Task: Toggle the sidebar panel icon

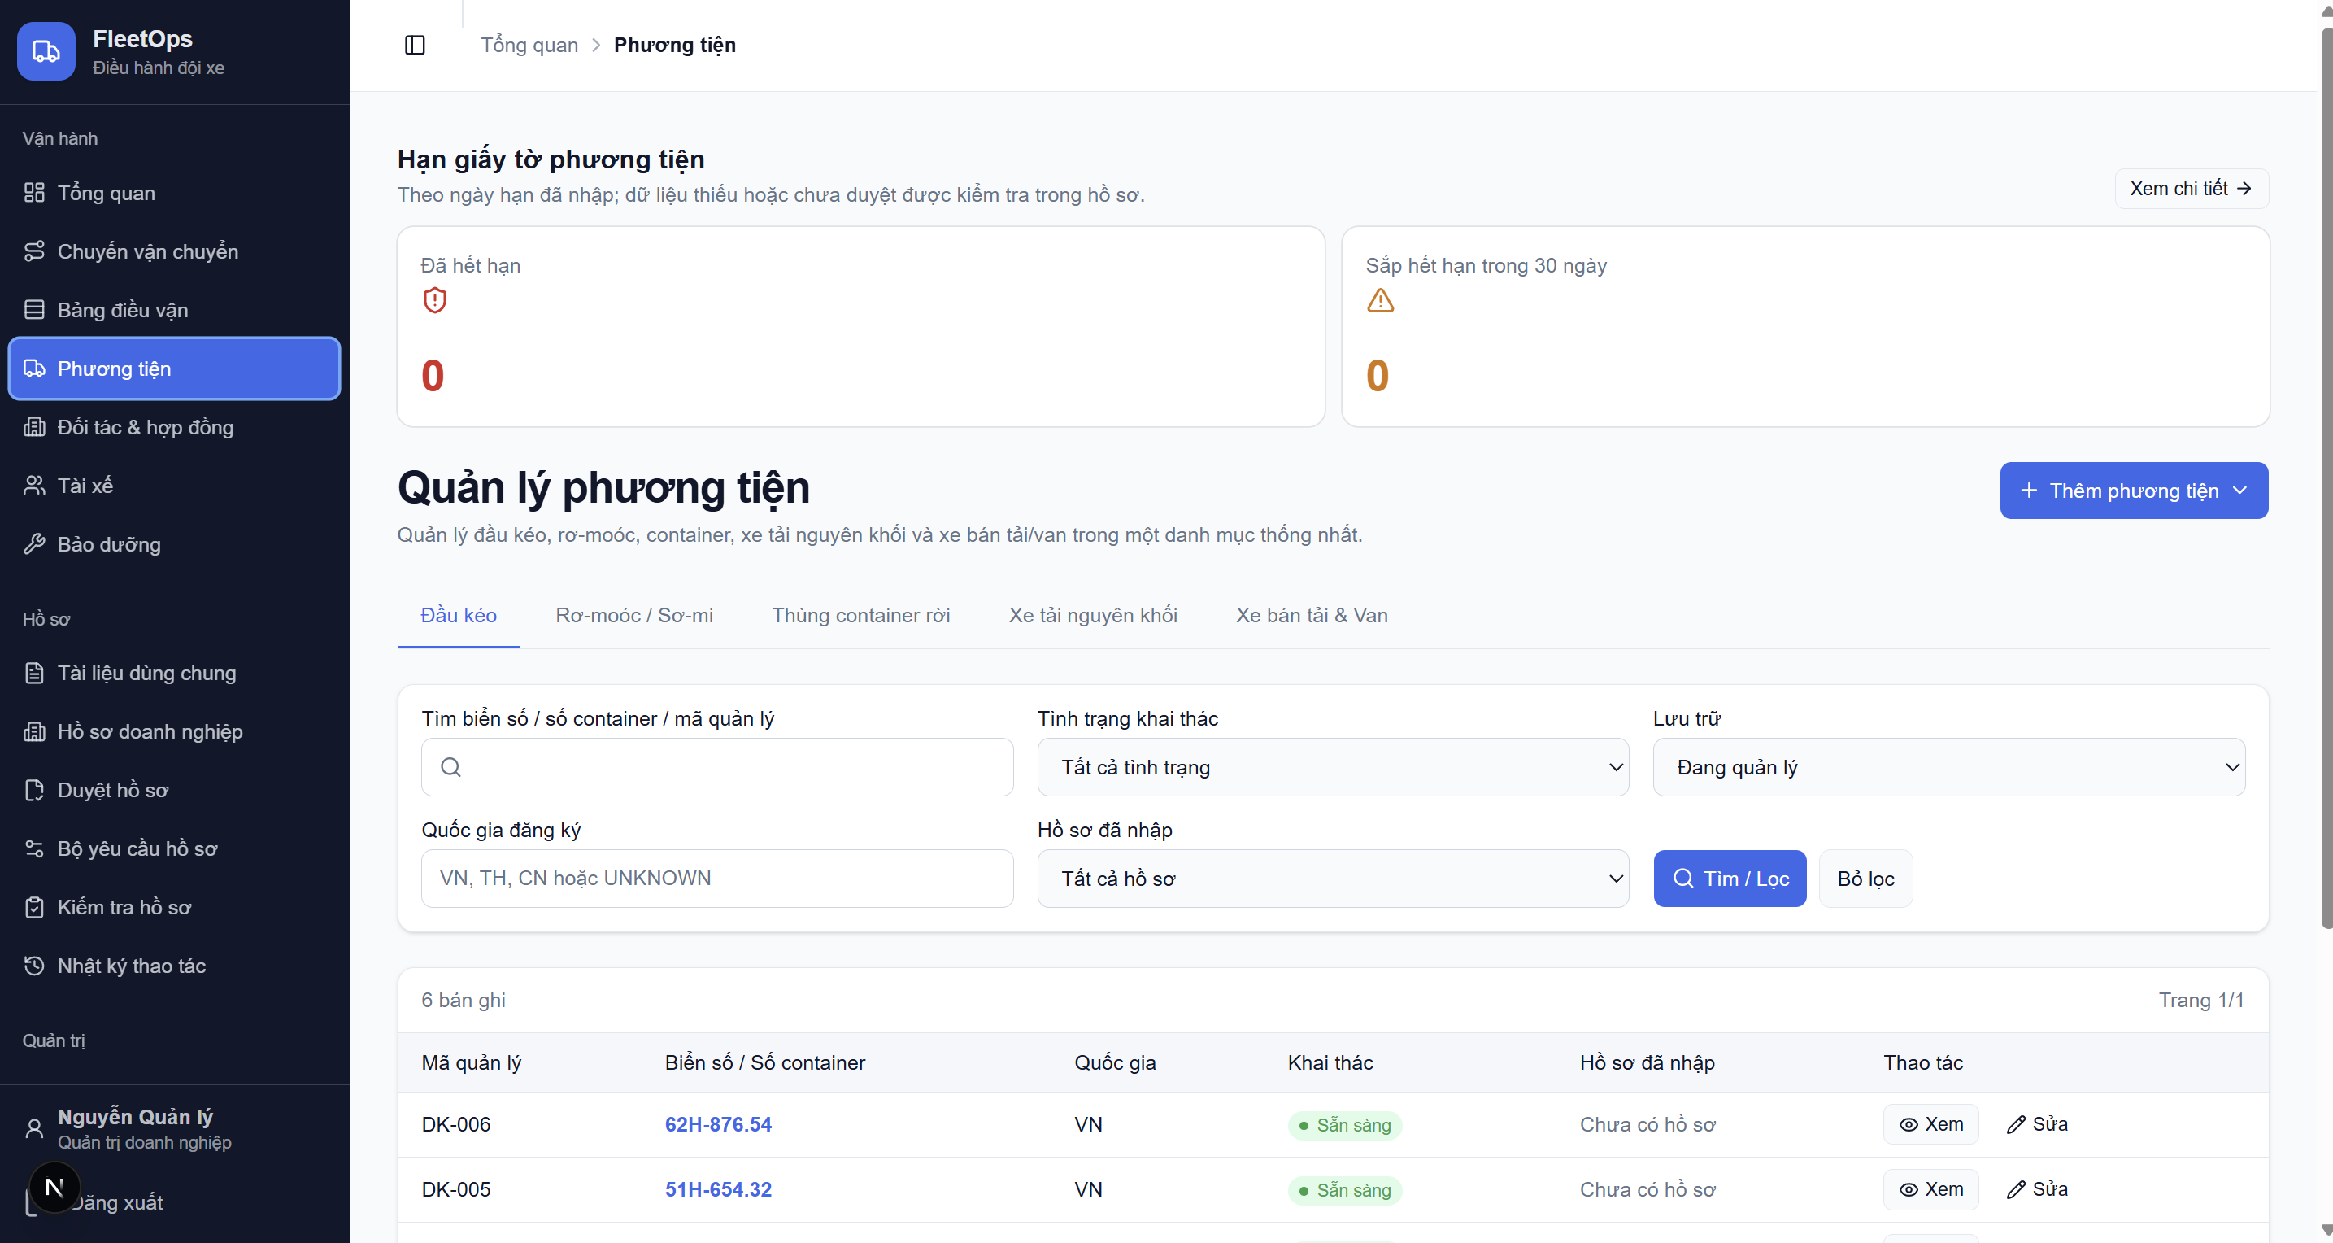Action: 415,46
